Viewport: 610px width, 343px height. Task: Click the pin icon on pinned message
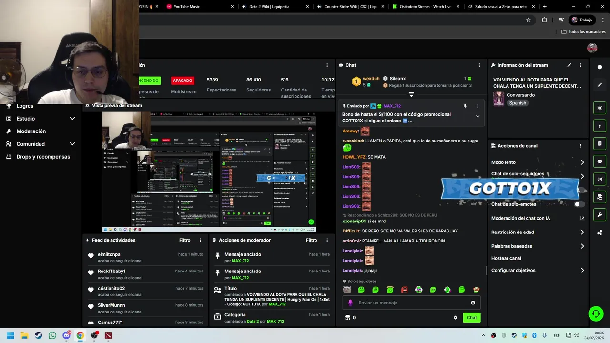pos(465,106)
